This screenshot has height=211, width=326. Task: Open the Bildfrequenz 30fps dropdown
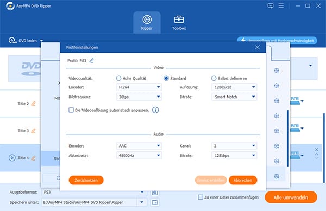click(139, 97)
